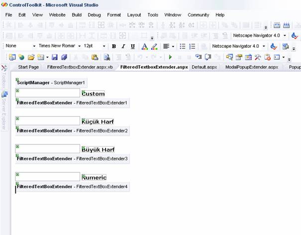The width and height of the screenshot is (301, 235).
Task: Switch to the ModalPopupExtender.aspx tab
Action: coord(252,67)
